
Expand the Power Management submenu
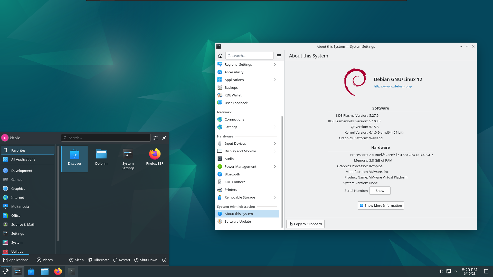[x=274, y=166]
